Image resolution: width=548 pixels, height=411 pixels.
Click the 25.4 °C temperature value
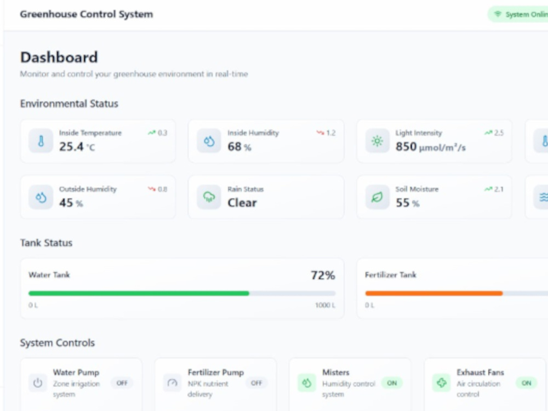(x=77, y=147)
